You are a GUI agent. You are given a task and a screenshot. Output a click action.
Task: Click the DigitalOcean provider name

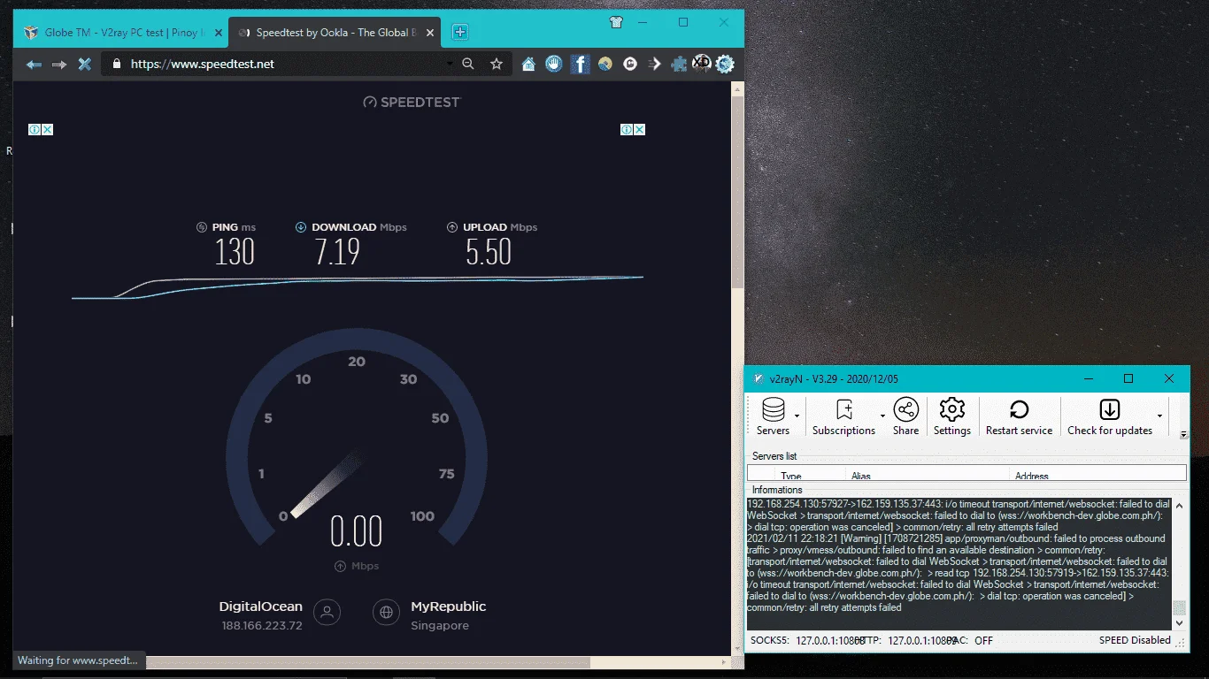(261, 607)
